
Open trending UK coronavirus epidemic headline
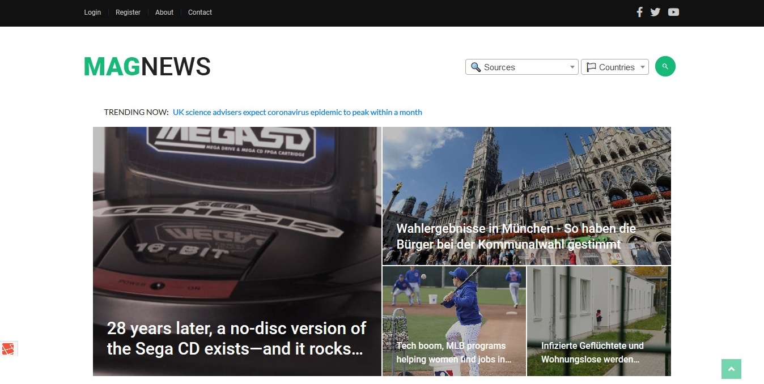[298, 112]
